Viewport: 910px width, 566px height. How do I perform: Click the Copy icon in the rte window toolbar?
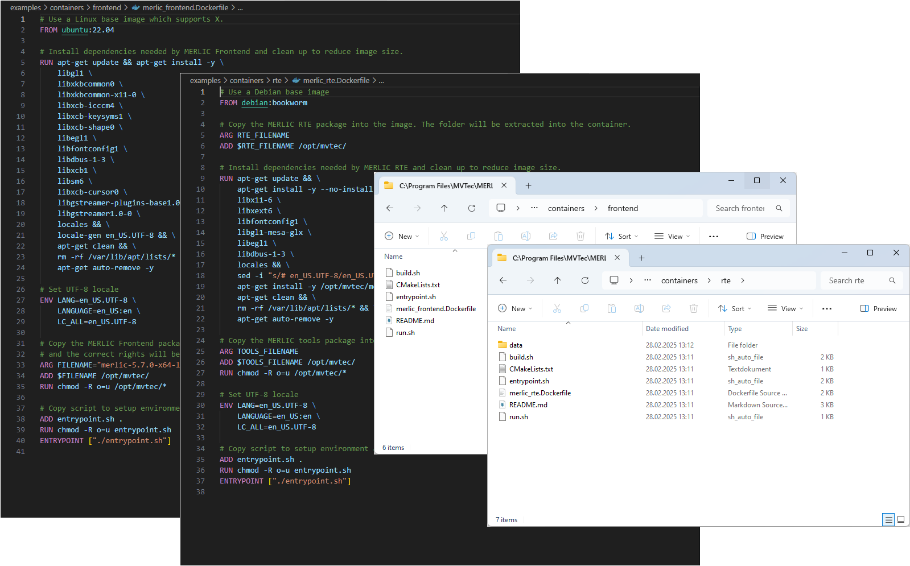coord(584,308)
